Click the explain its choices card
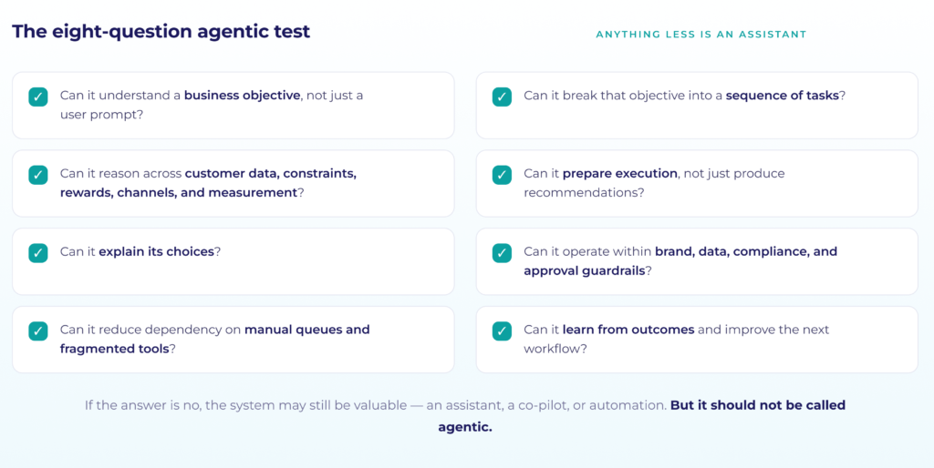 pyautogui.click(x=233, y=261)
